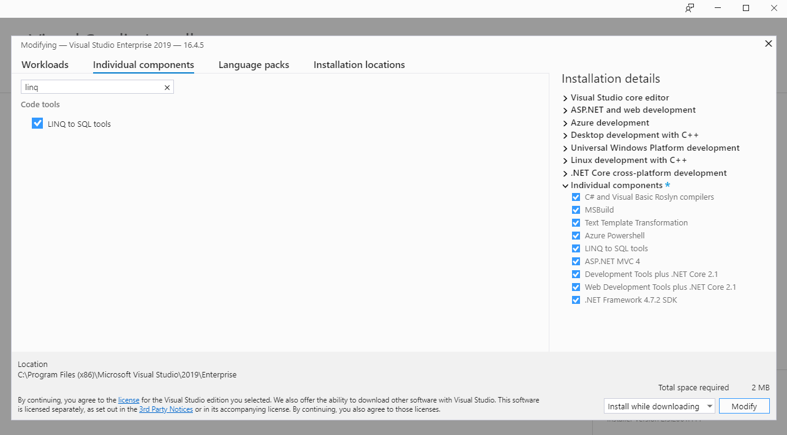The width and height of the screenshot is (787, 435).
Task: Expand Universal Windows Platform development
Action: 565,148
